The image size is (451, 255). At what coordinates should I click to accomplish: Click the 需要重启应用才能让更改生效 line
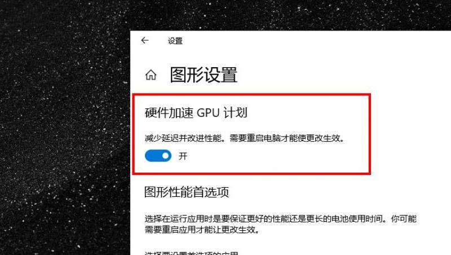[202, 230]
